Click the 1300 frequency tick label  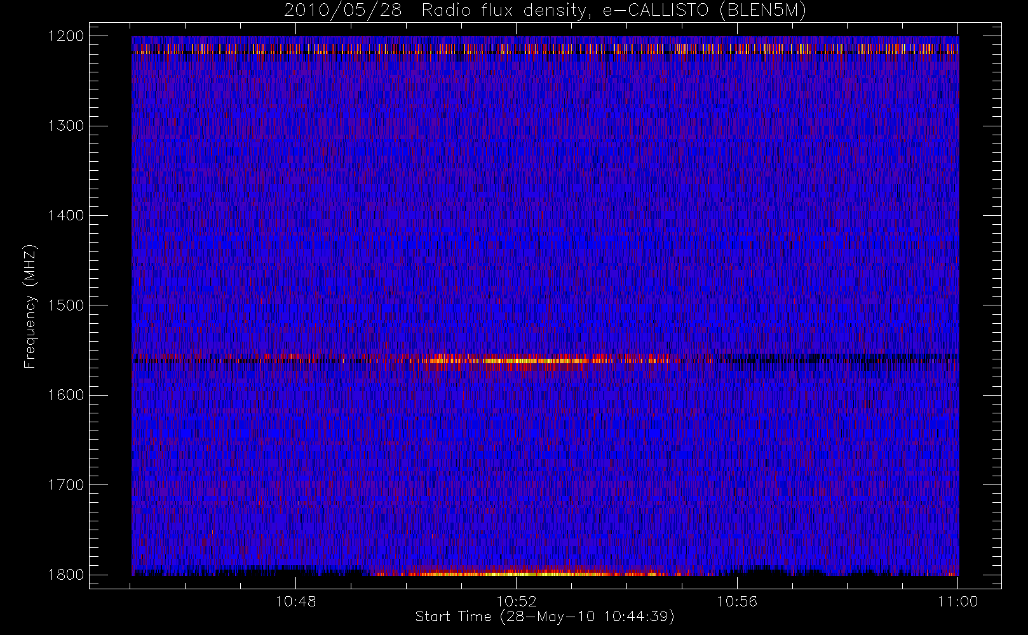67,126
